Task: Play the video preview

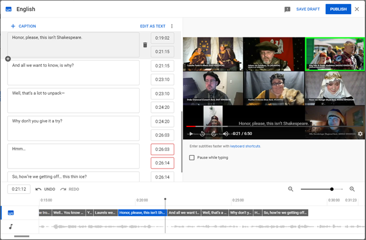Action: (191, 134)
